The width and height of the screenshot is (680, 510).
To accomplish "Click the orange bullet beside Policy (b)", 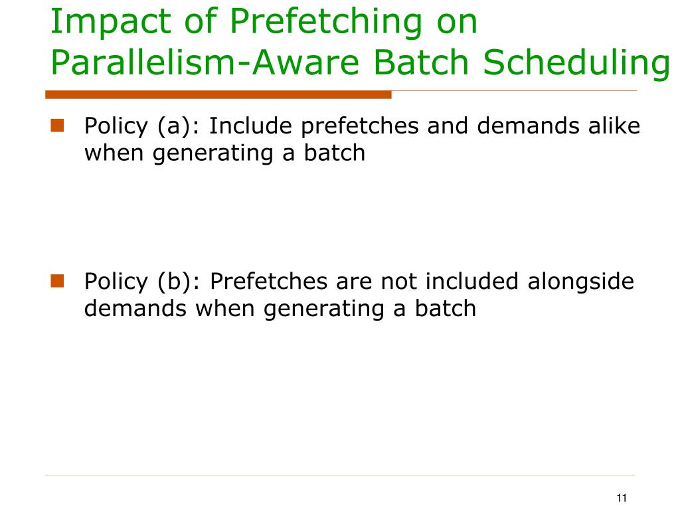I will (x=57, y=281).
